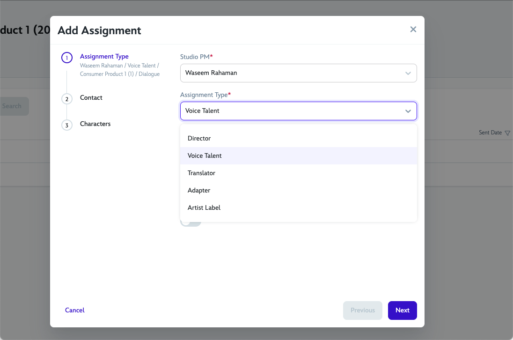
Task: Click the Studio PM field showing Waseem Rahaman
Action: click(x=299, y=73)
